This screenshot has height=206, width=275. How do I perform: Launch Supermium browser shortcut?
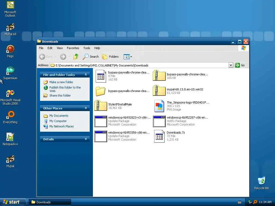click(10, 73)
